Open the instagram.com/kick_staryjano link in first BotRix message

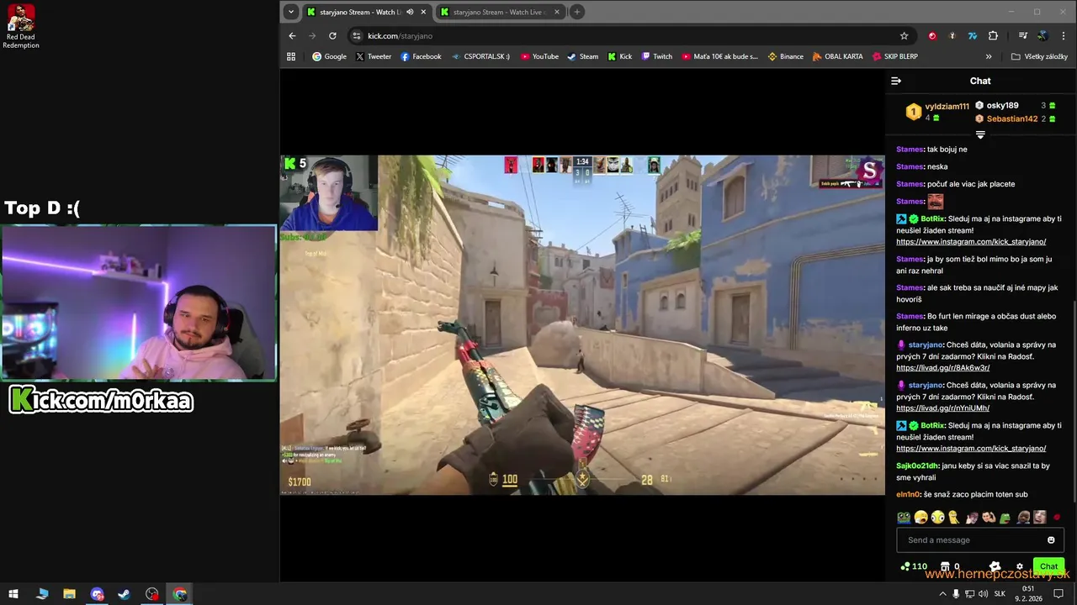pos(971,242)
